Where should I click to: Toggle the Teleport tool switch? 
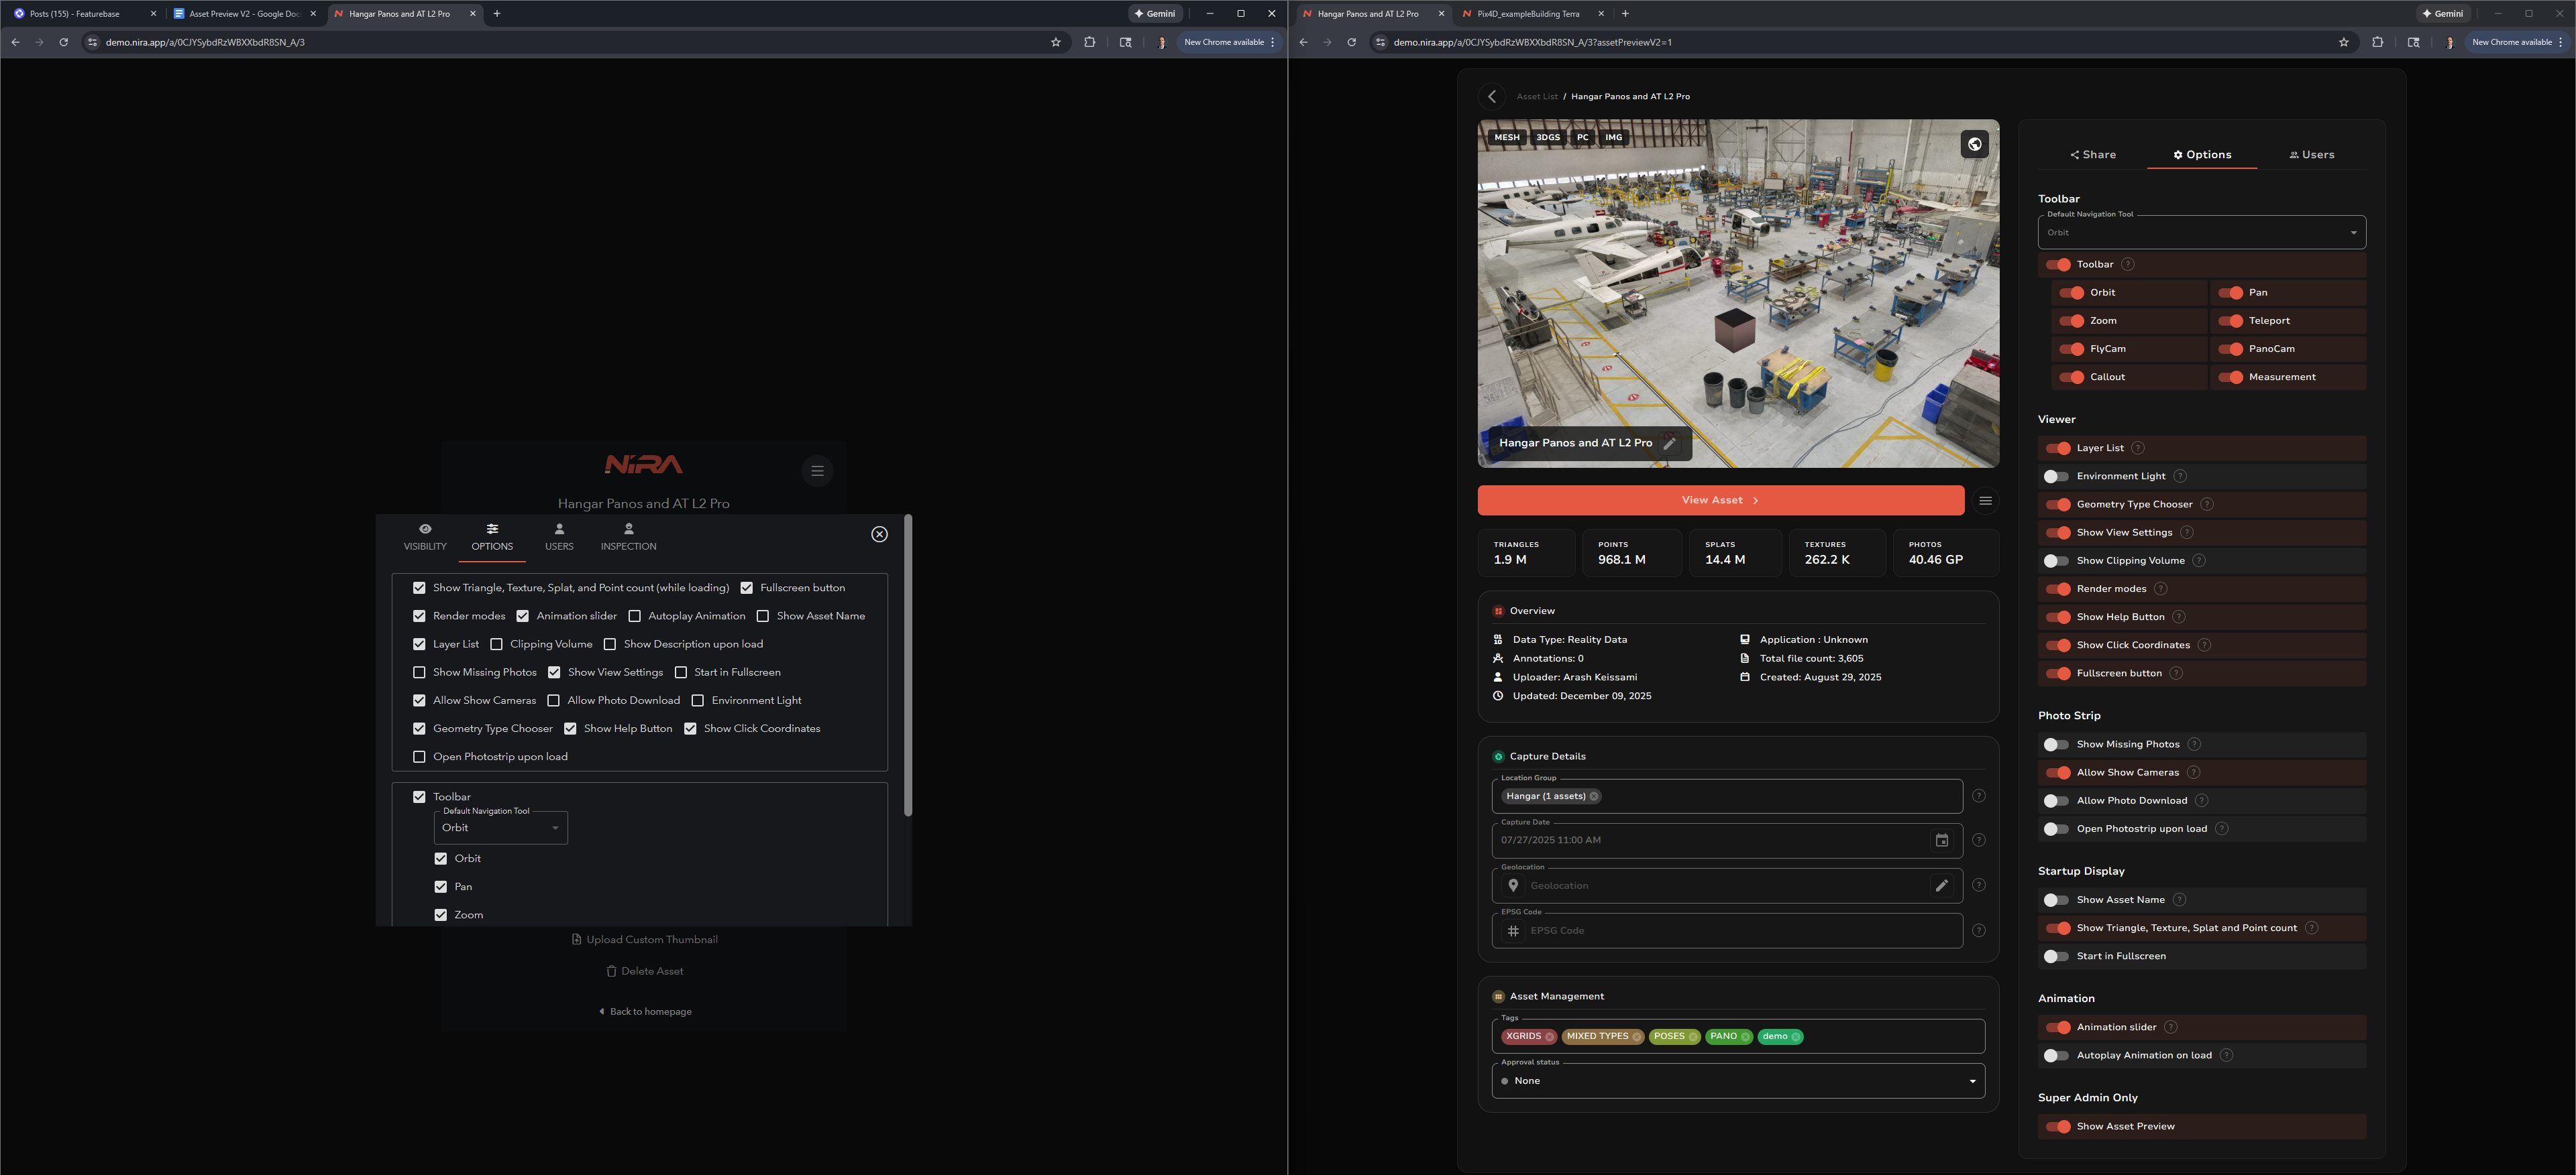click(2230, 320)
